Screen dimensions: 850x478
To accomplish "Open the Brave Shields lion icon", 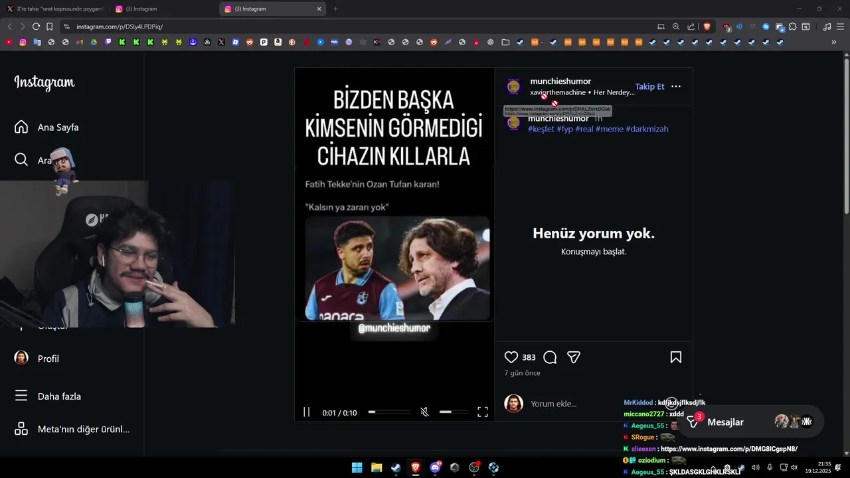I will click(x=707, y=27).
